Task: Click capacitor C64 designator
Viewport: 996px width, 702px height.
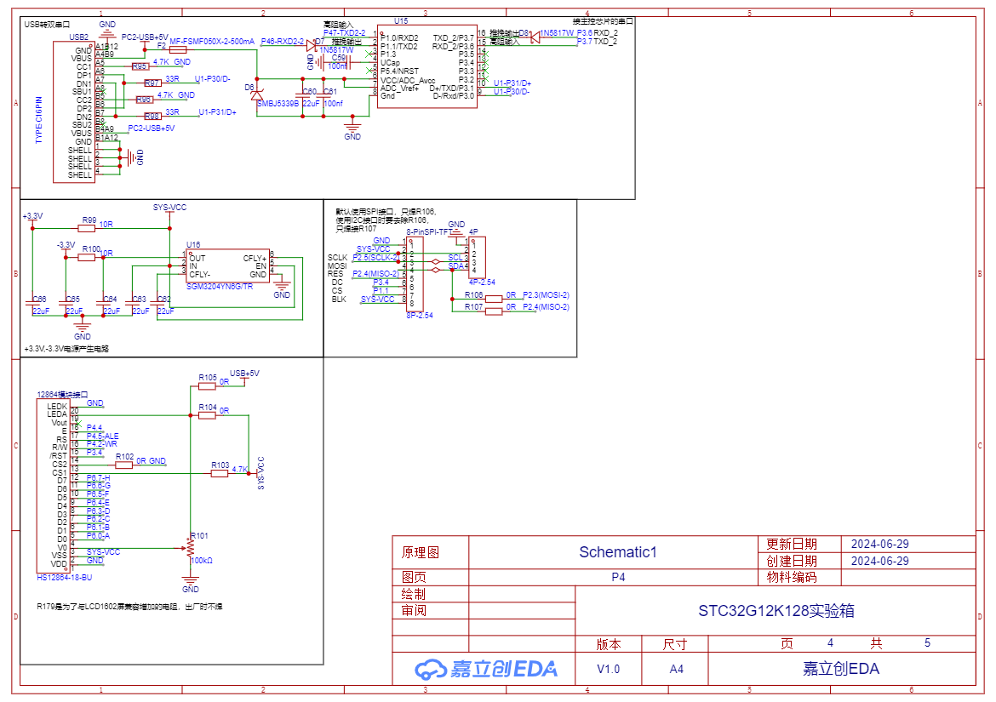Action: 110,299
